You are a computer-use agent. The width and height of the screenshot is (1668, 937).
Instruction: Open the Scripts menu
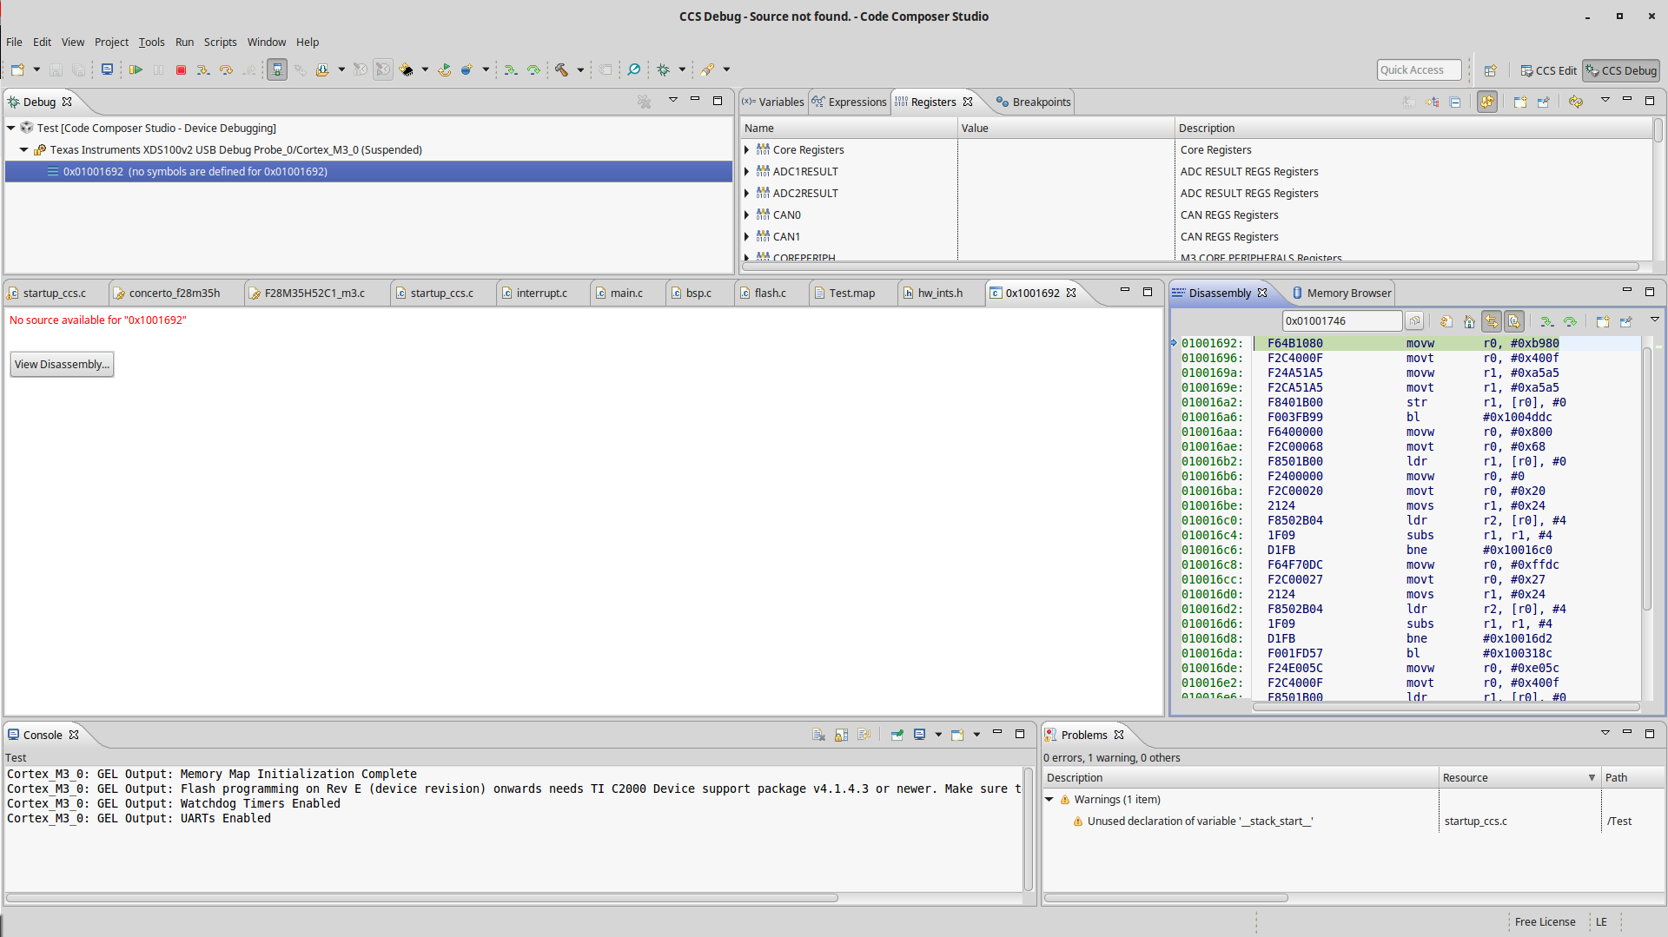220,42
